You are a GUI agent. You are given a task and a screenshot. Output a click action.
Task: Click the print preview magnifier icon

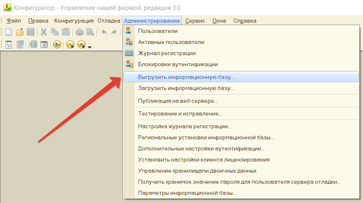click(x=90, y=32)
